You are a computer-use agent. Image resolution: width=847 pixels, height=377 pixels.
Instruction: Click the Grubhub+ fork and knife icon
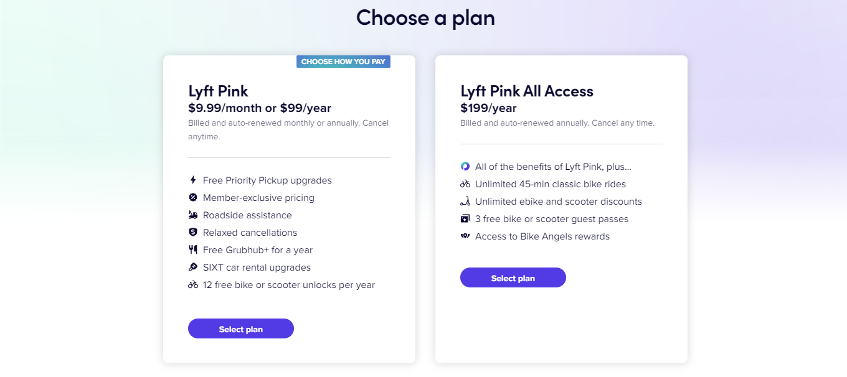tap(193, 249)
